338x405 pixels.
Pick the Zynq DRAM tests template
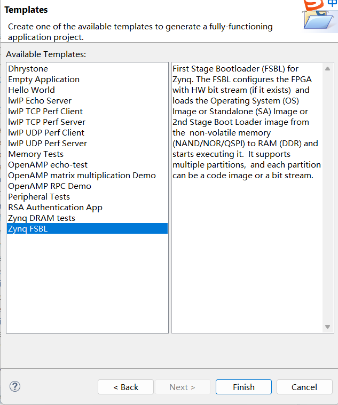[x=42, y=218]
